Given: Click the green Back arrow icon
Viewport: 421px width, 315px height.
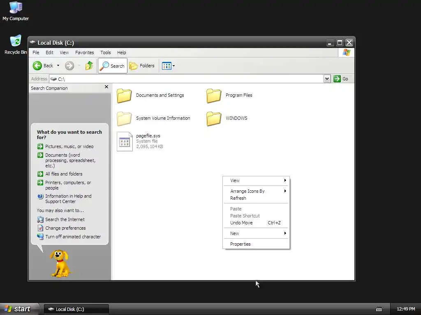Looking at the screenshot, I should click(37, 66).
